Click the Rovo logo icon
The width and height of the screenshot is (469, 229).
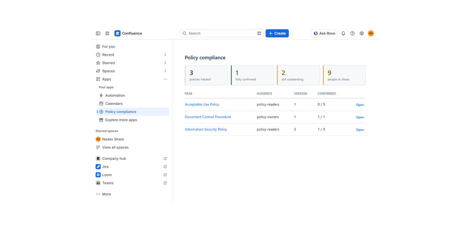316,34
